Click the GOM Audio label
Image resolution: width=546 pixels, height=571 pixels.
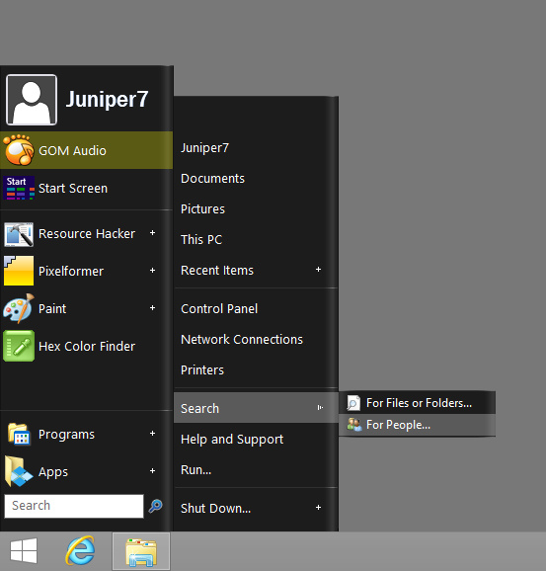[x=72, y=151]
